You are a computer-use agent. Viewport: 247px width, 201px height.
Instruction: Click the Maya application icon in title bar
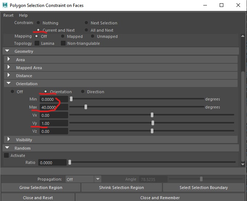click(x=5, y=5)
